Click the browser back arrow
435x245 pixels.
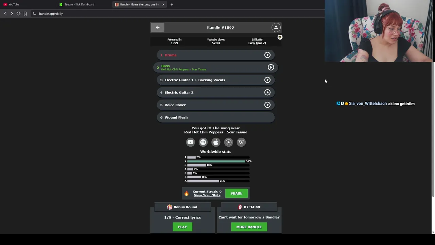5,14
